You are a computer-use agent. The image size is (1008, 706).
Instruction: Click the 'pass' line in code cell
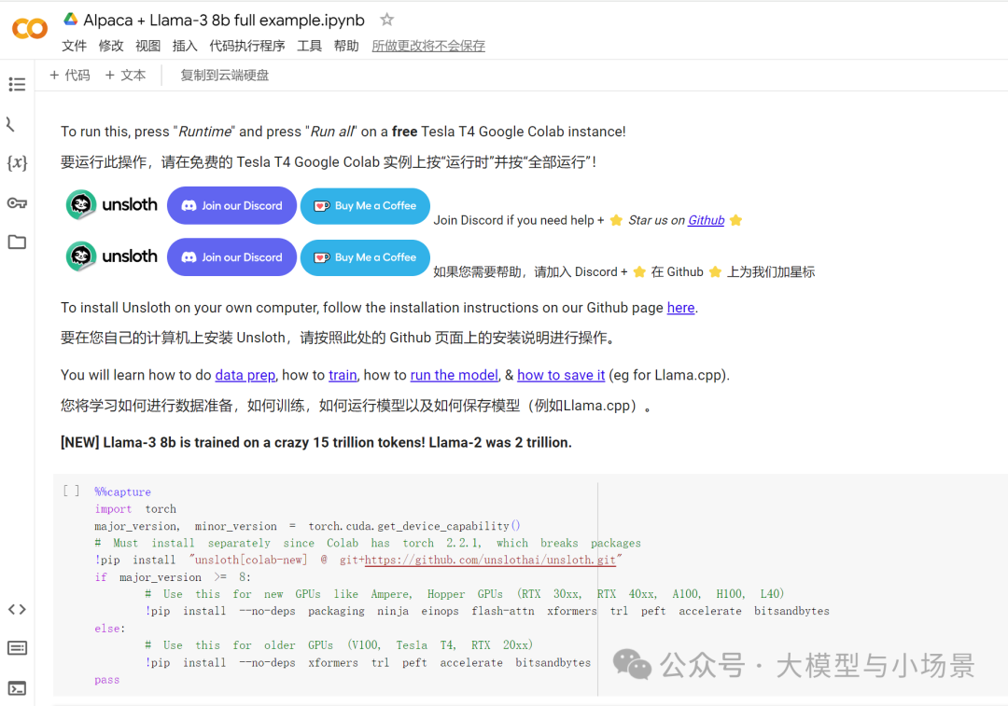pyautogui.click(x=106, y=680)
